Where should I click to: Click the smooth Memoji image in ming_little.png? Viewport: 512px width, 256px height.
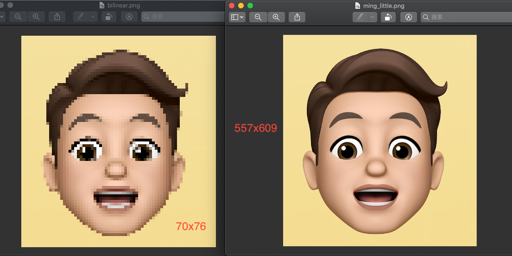pos(380,140)
